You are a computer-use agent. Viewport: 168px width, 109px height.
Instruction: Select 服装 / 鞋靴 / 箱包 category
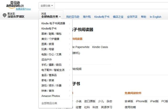tap(51, 34)
